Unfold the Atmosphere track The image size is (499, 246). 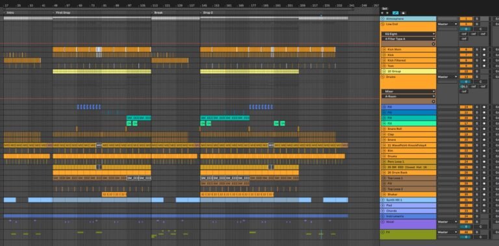coord(383,19)
